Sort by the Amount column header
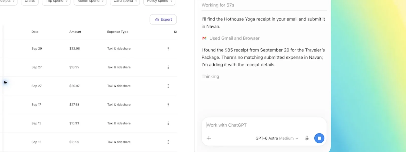 (75, 32)
